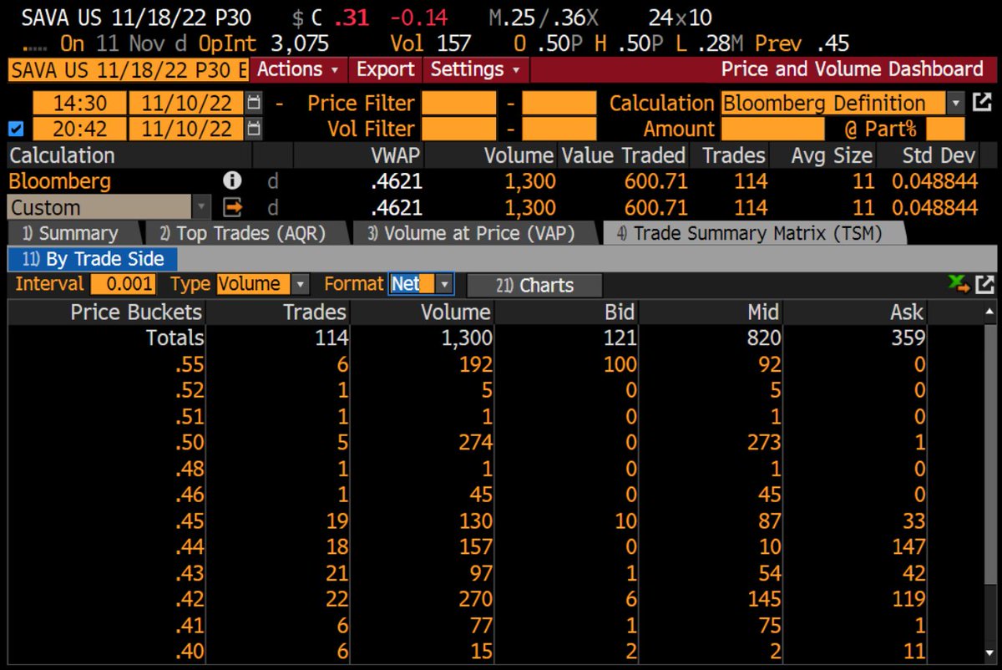Open the Settings menu
This screenshot has height=670, width=1002.
click(476, 69)
